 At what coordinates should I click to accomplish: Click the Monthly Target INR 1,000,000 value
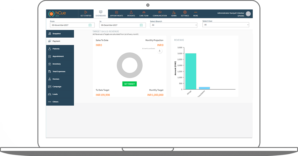[x=155, y=95]
